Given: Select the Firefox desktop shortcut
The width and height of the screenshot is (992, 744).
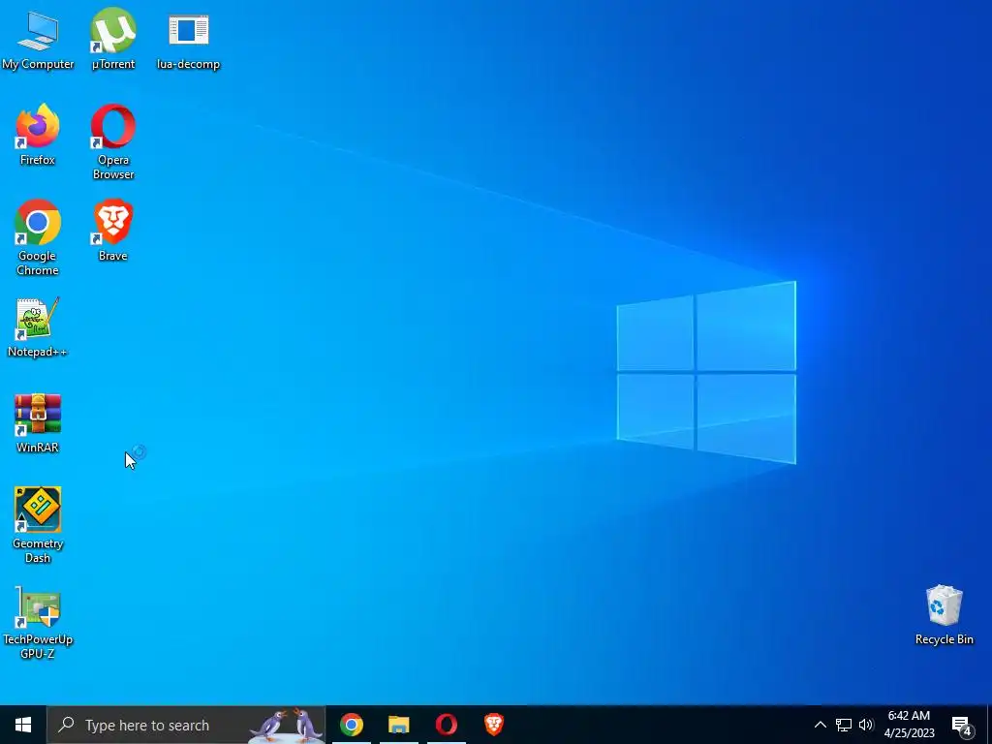Looking at the screenshot, I should [38, 135].
